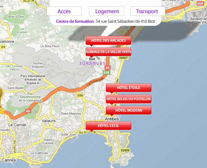Select the Hôtel Cecil marker
This screenshot has width=207, height=168.
[x=108, y=125]
